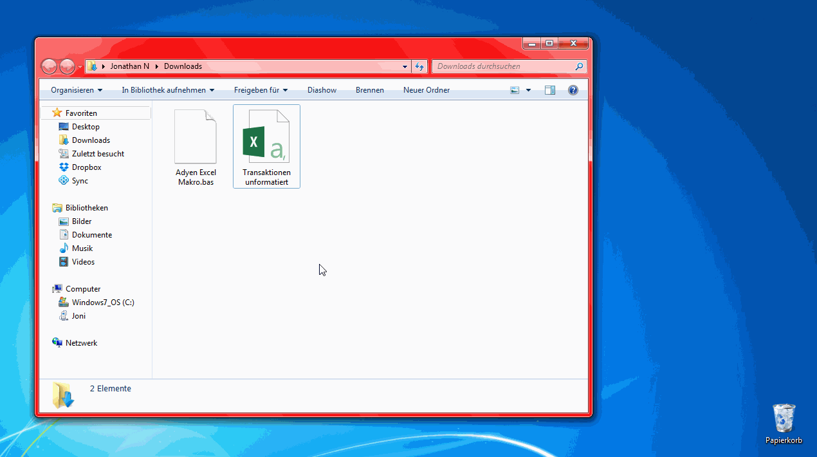Click Jonathan N in the address breadcrumb
This screenshot has width=817, height=457.
tap(129, 66)
